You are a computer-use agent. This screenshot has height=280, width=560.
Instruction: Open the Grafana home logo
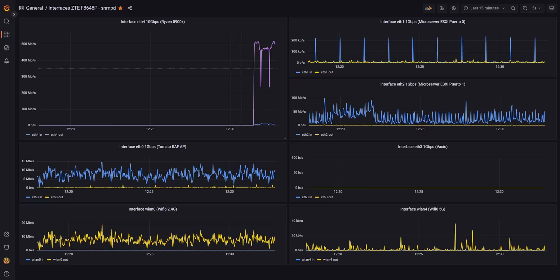click(x=6, y=8)
